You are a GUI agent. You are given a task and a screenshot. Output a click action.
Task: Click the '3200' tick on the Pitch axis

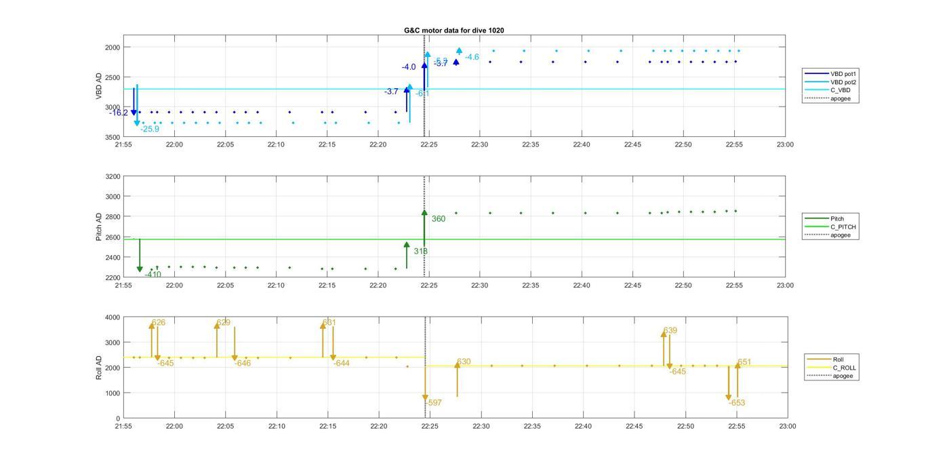click(x=112, y=176)
